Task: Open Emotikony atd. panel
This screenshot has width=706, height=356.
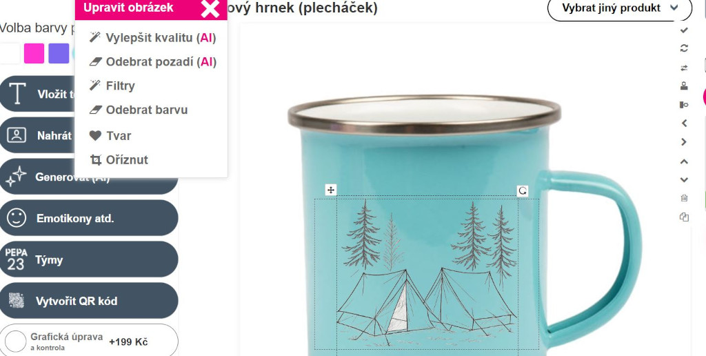Action: pyautogui.click(x=89, y=218)
